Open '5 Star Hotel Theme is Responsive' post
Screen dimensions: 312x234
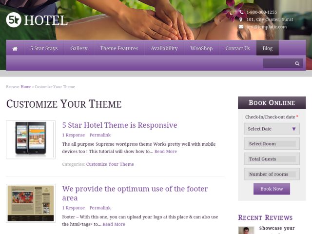point(119,125)
